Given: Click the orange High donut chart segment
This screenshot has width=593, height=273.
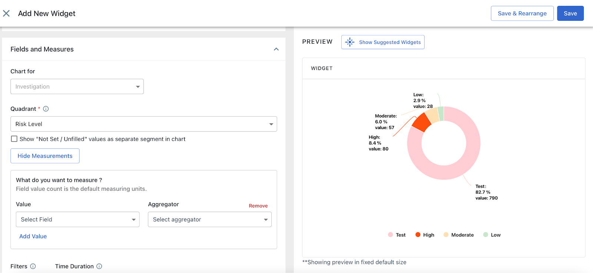Looking at the screenshot, I should 422,122.
